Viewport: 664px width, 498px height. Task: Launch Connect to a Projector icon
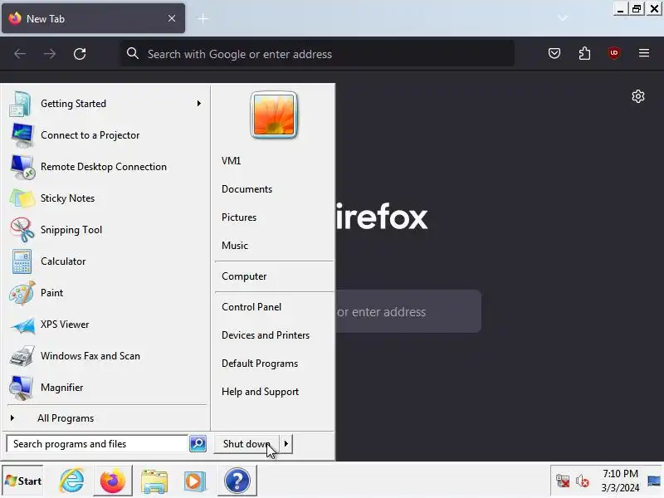coord(22,135)
